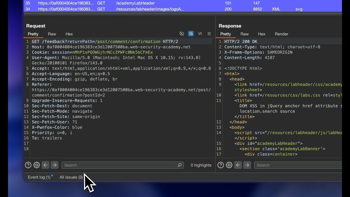Click the session cookie value
Screen dimensions: 350x197
tap(112, 52)
